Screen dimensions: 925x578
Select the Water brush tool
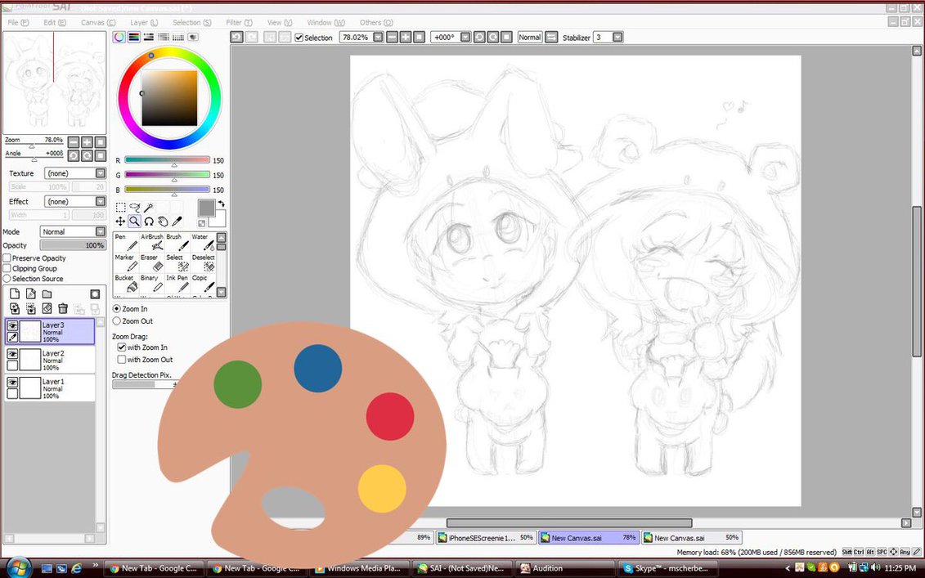[203, 242]
